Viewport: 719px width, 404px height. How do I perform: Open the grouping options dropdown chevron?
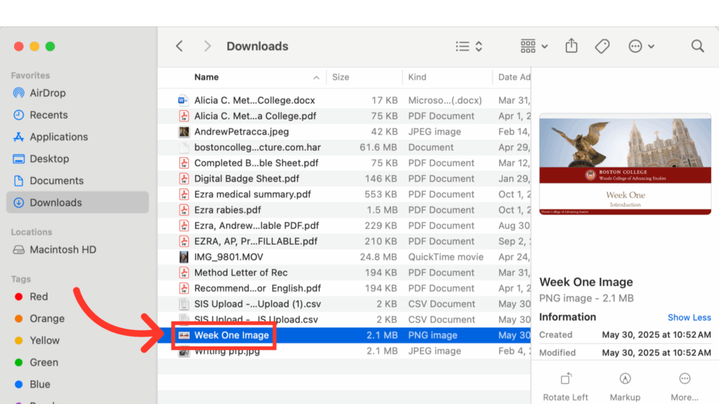[543, 46]
